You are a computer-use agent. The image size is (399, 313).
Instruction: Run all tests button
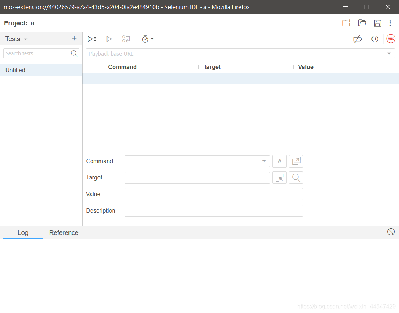coord(92,39)
